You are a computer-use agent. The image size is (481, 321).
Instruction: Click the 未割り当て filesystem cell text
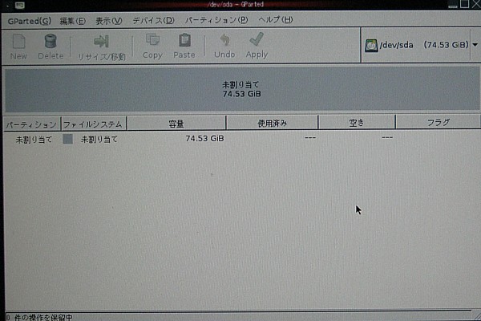99,139
